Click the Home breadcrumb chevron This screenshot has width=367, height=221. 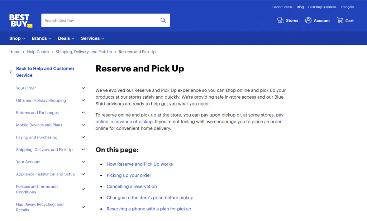[x=23, y=52]
